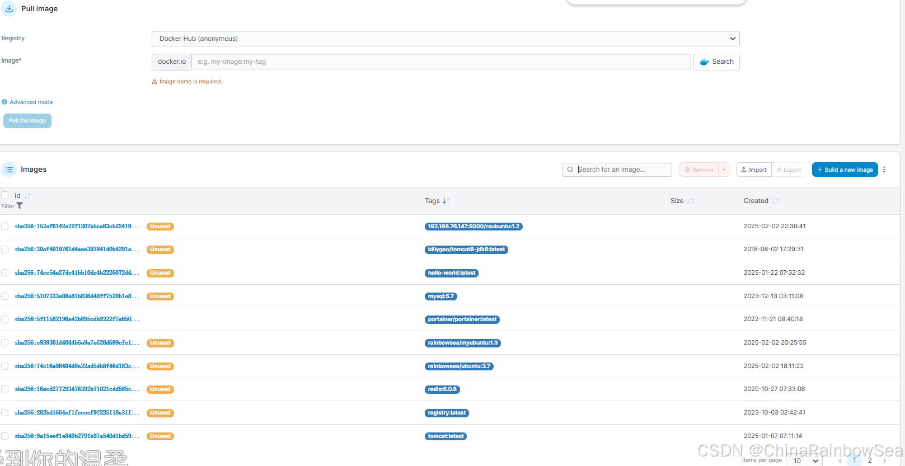Click the Search Docker Hub button

716,62
